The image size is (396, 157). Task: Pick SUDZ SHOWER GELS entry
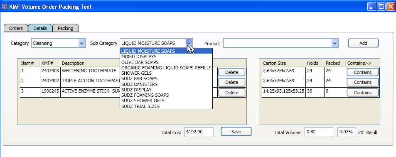tap(166, 101)
